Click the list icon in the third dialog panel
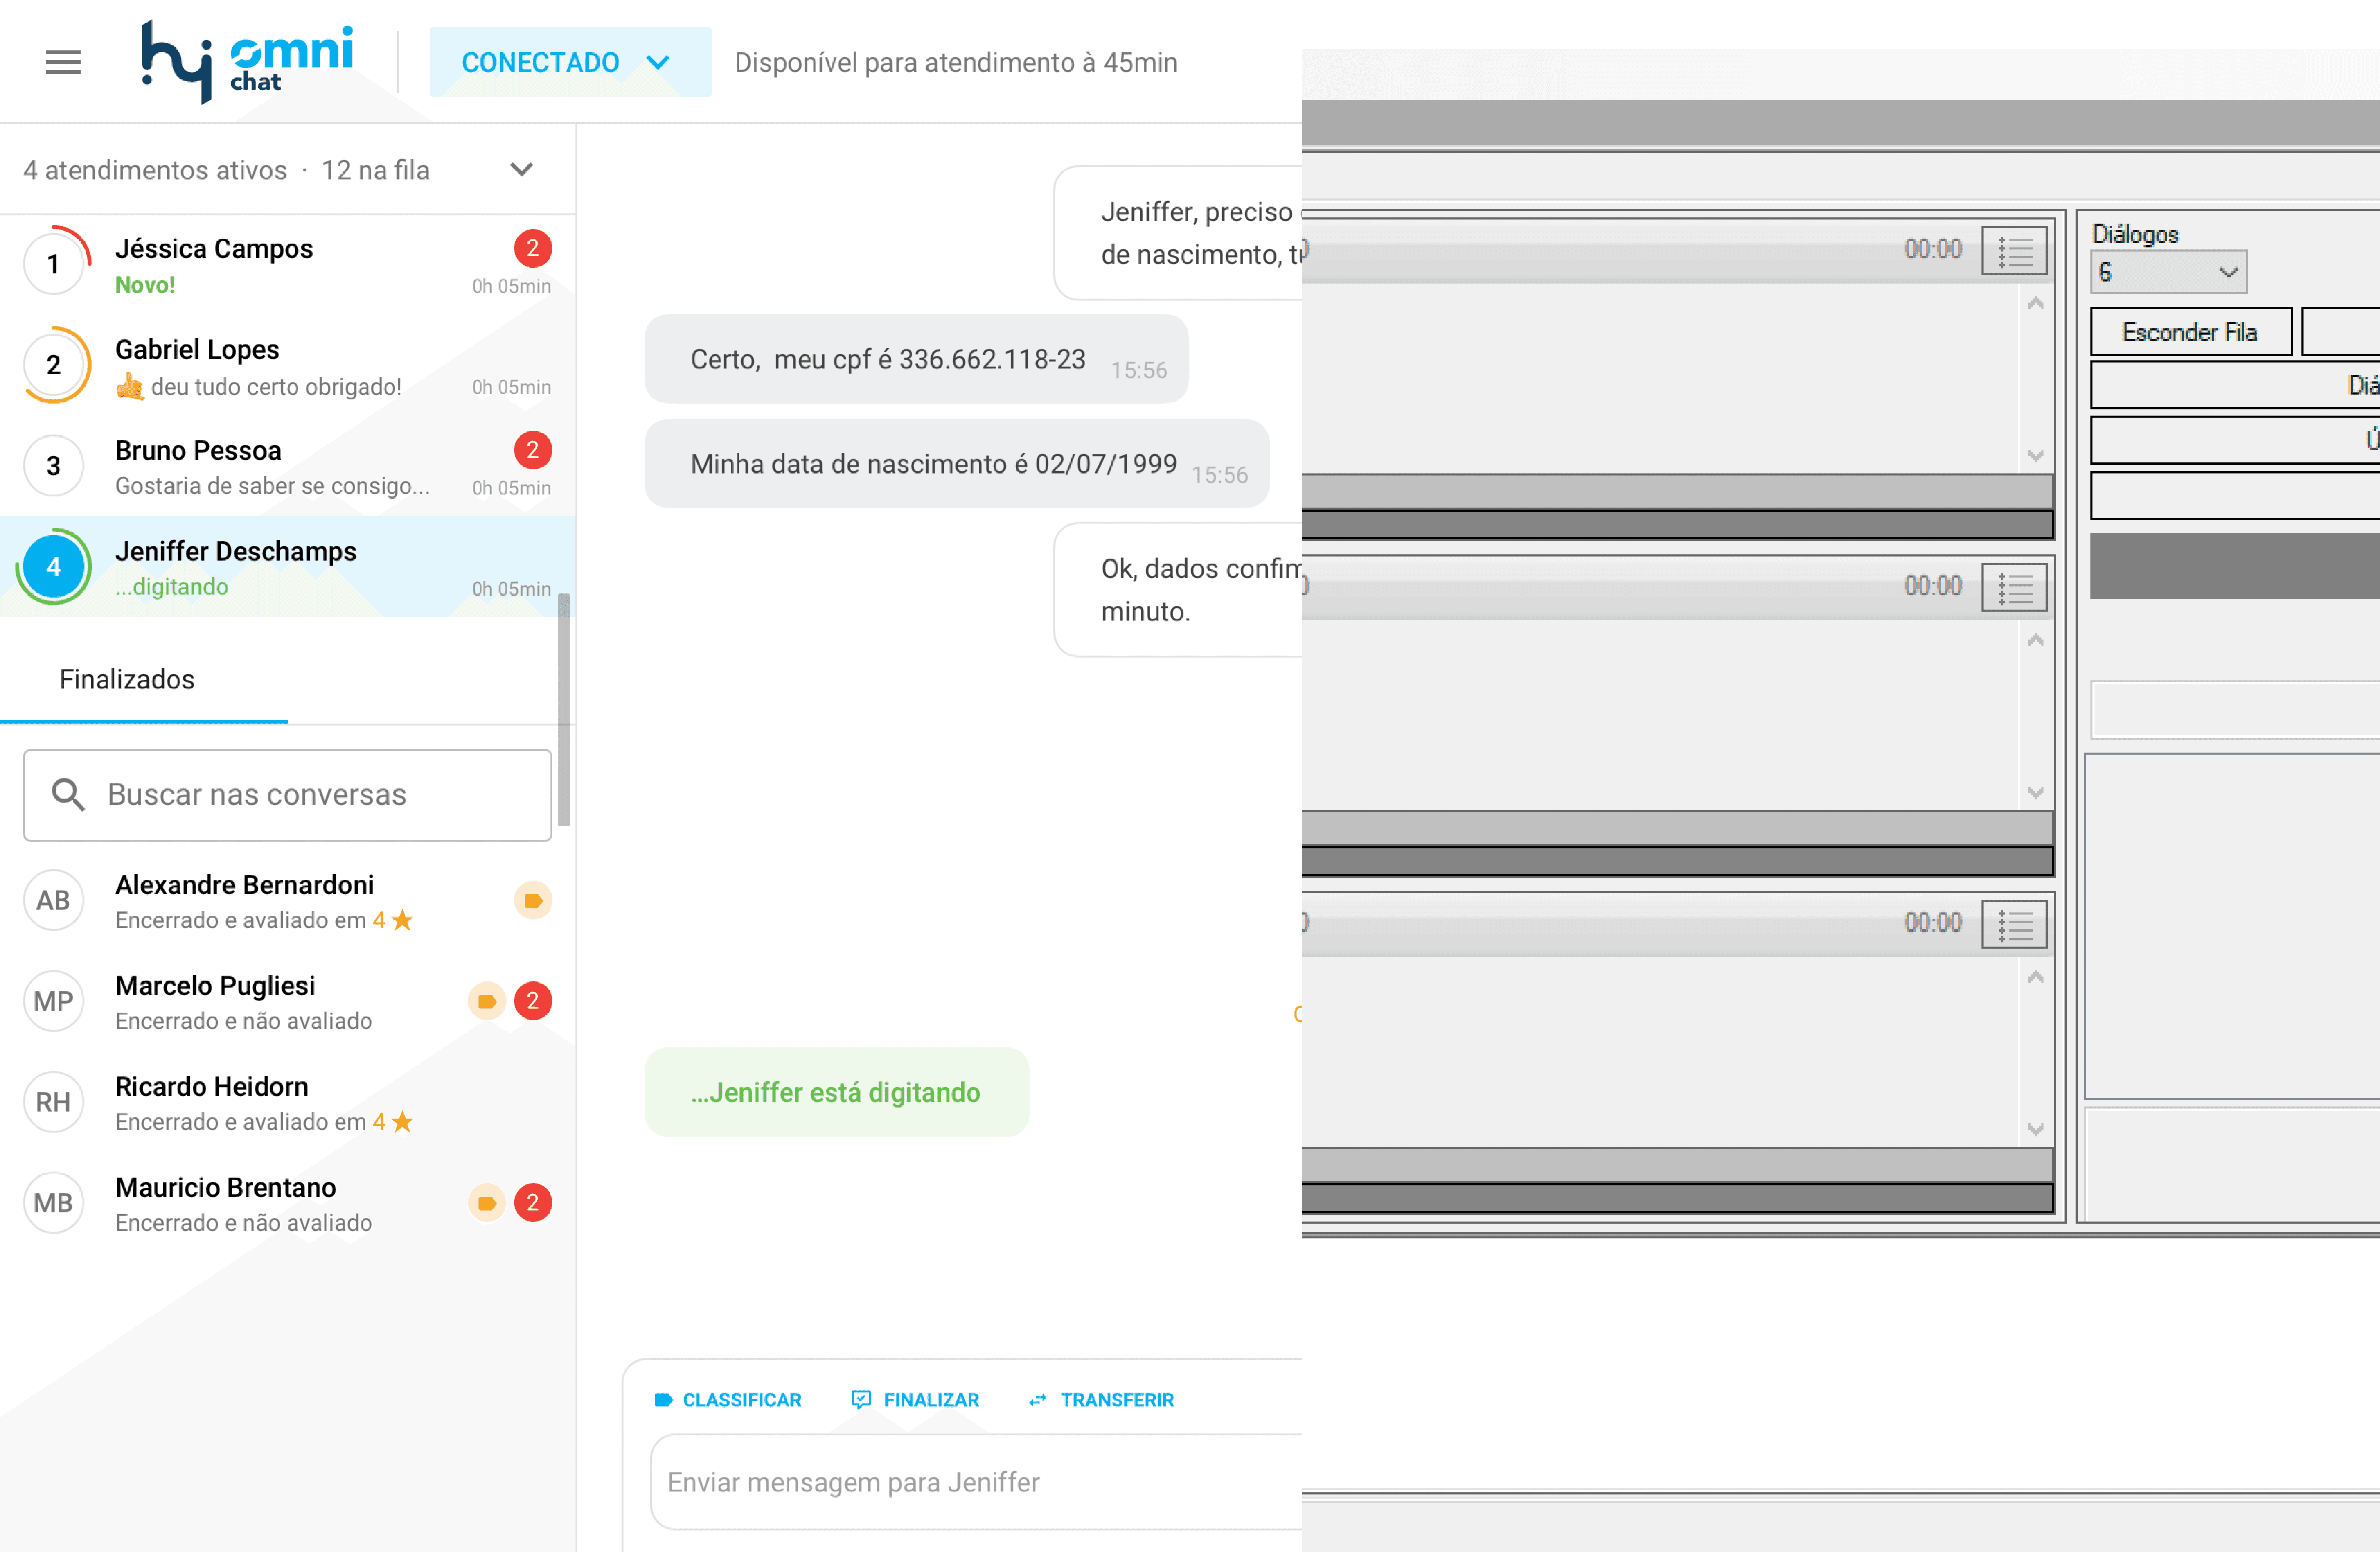 [2014, 925]
